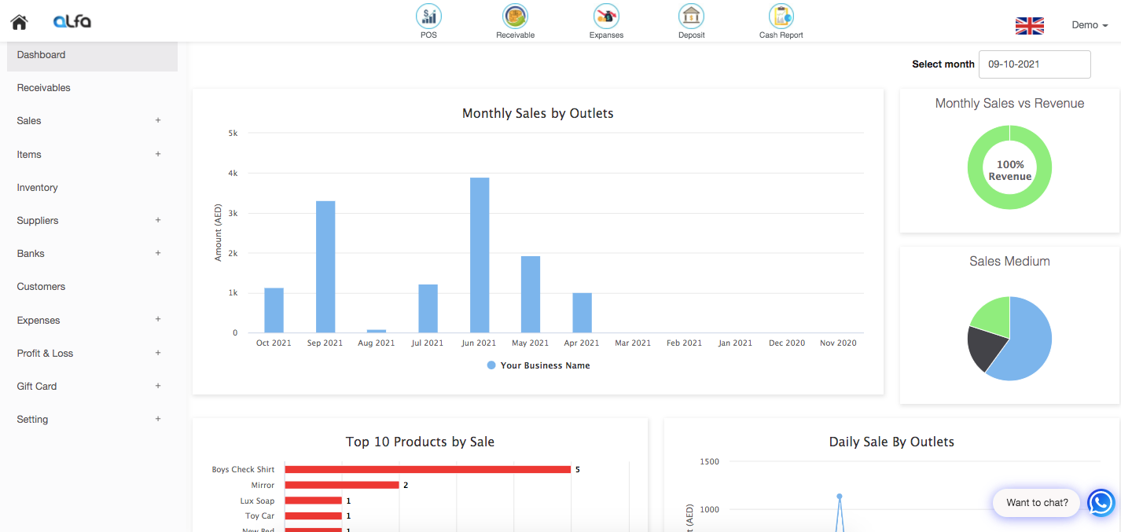Expand the Profit & Loss submenu
1121x532 pixels.
tap(158, 353)
